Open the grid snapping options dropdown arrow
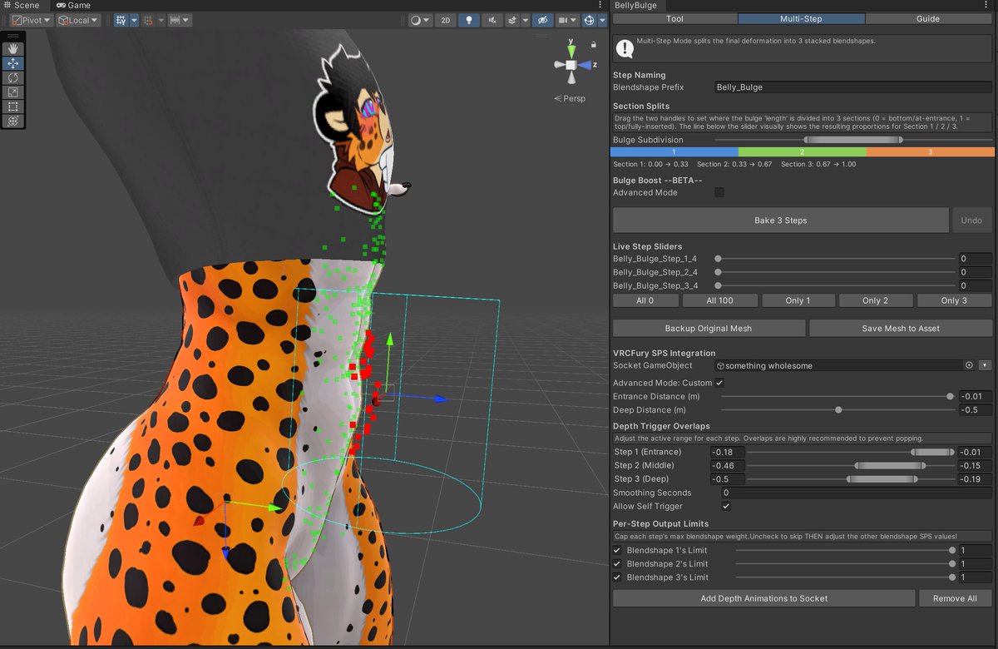The image size is (998, 649). click(161, 20)
